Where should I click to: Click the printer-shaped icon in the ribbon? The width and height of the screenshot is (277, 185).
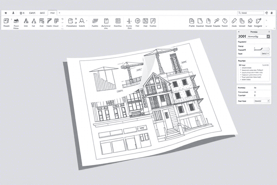(x=16, y=21)
